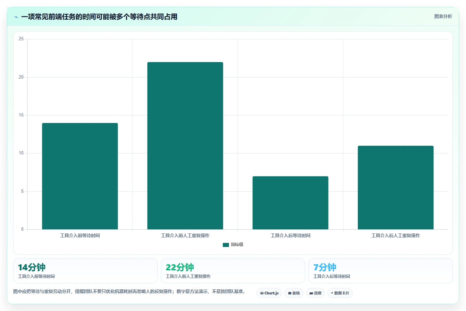Open the 7分钟 data card

pos(380,271)
